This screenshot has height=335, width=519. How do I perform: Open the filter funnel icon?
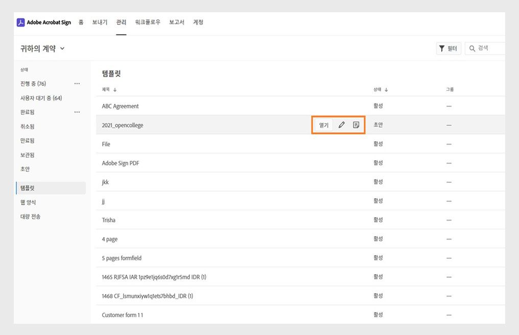point(442,48)
